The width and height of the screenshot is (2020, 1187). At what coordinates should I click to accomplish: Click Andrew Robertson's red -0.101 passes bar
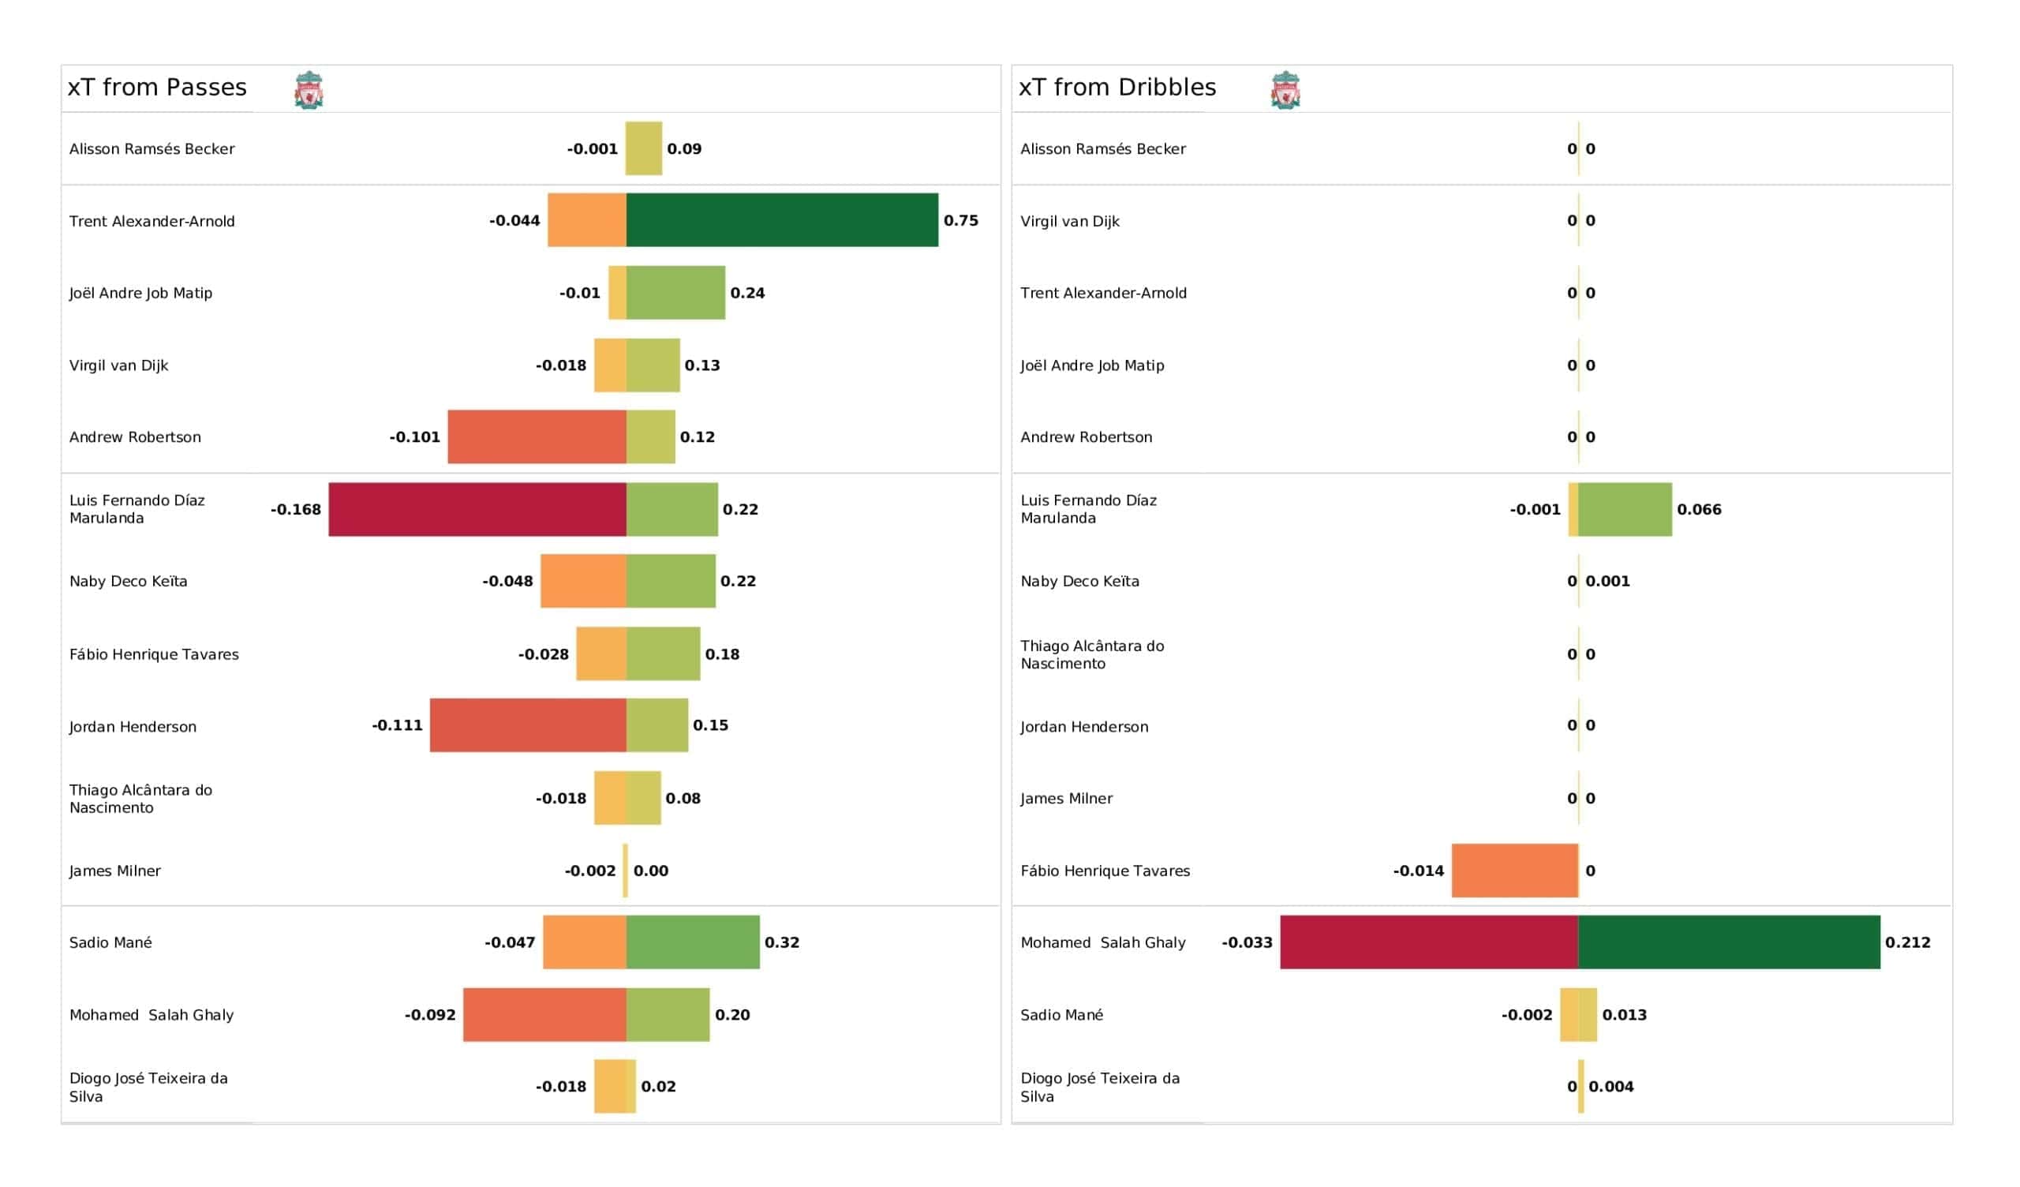click(x=537, y=437)
